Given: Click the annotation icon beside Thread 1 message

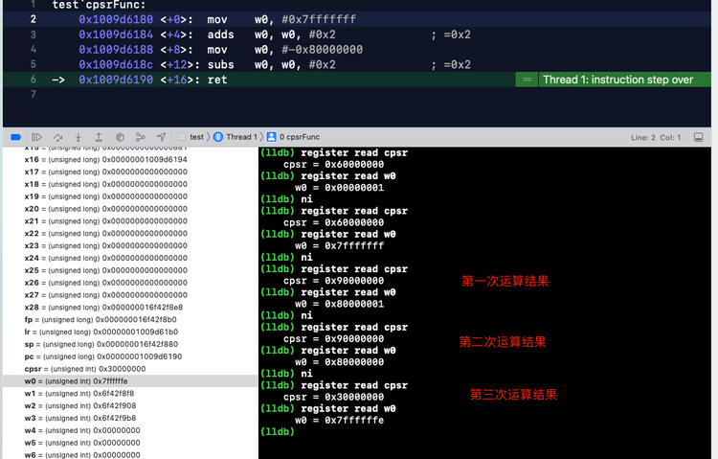Looking at the screenshot, I should pyautogui.click(x=526, y=80).
